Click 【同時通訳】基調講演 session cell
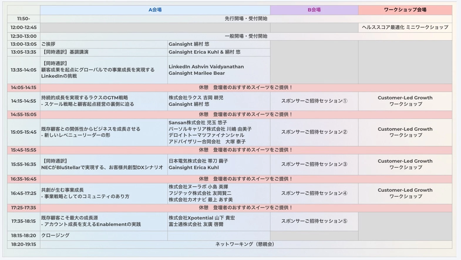The width and height of the screenshot is (461, 260). (x=104, y=52)
